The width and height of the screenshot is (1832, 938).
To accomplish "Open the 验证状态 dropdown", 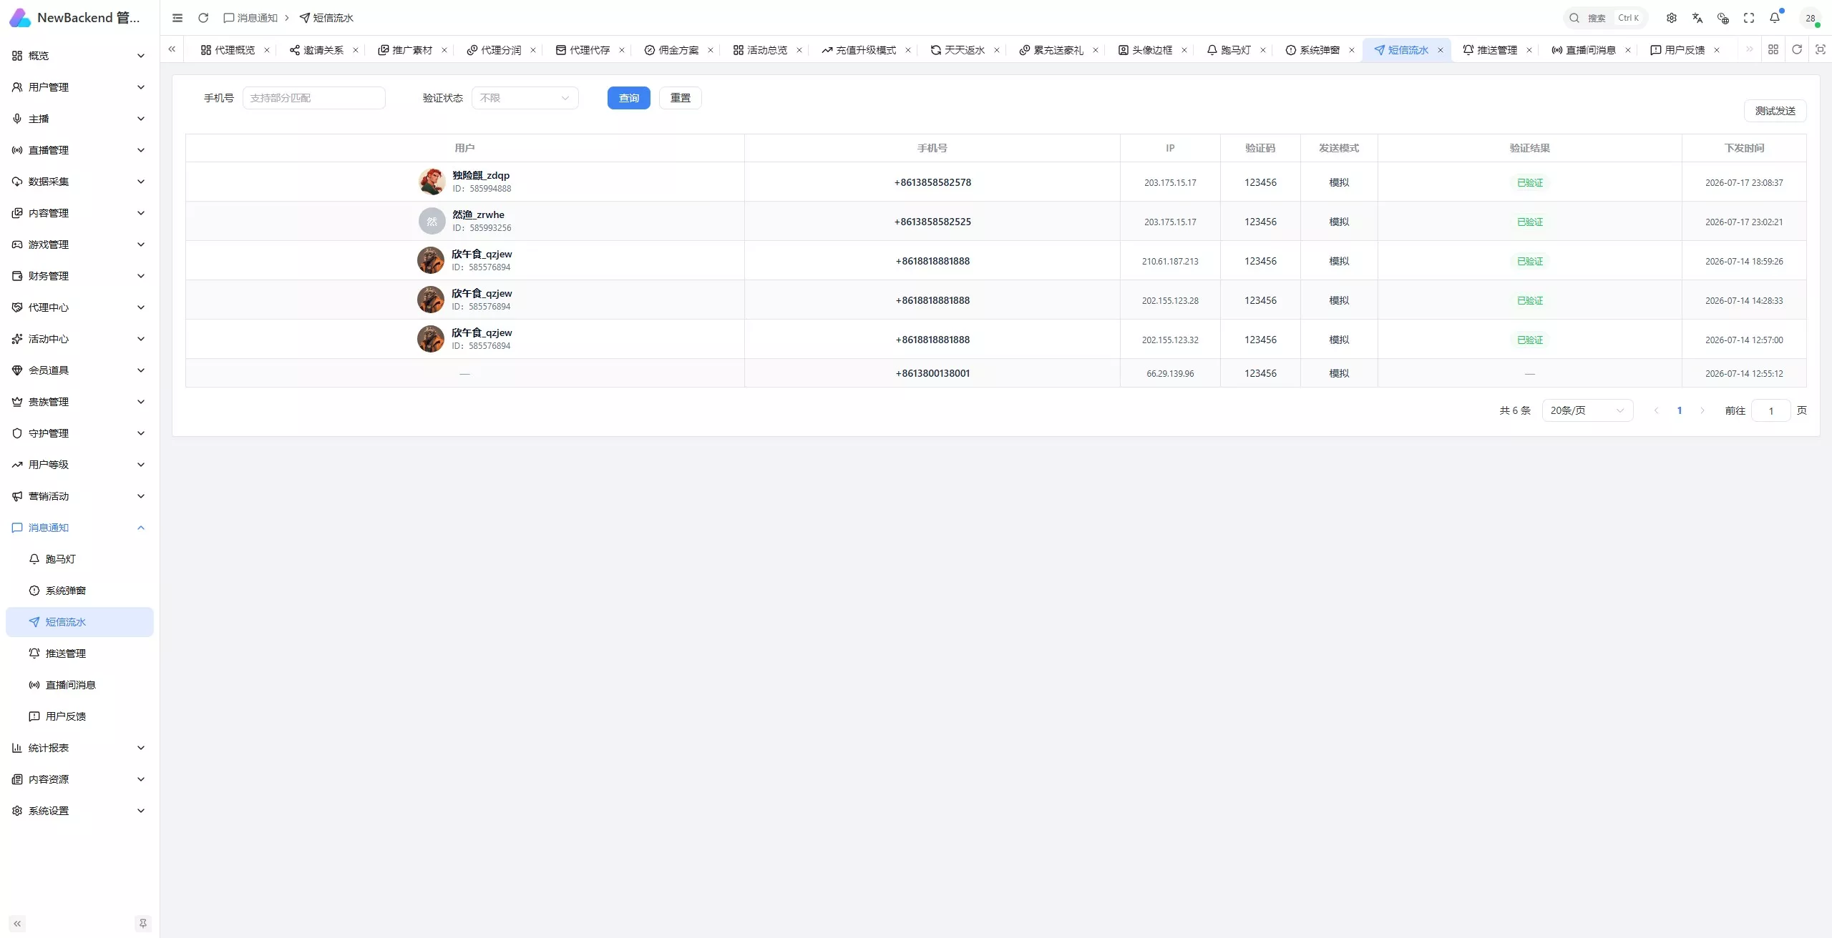I will pyautogui.click(x=525, y=98).
